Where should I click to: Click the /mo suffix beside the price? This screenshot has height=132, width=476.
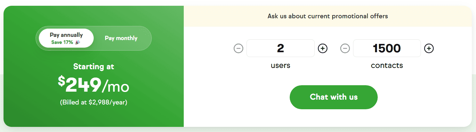pyautogui.click(x=115, y=86)
